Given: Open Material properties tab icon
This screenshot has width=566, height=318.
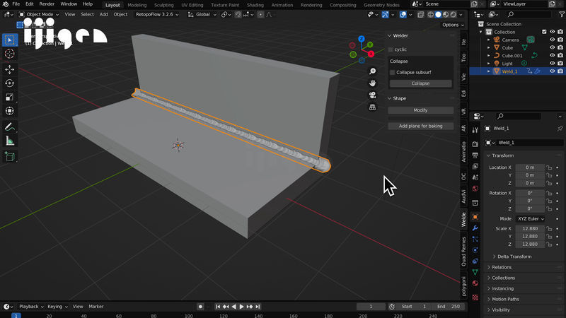Looking at the screenshot, I should coord(475,283).
